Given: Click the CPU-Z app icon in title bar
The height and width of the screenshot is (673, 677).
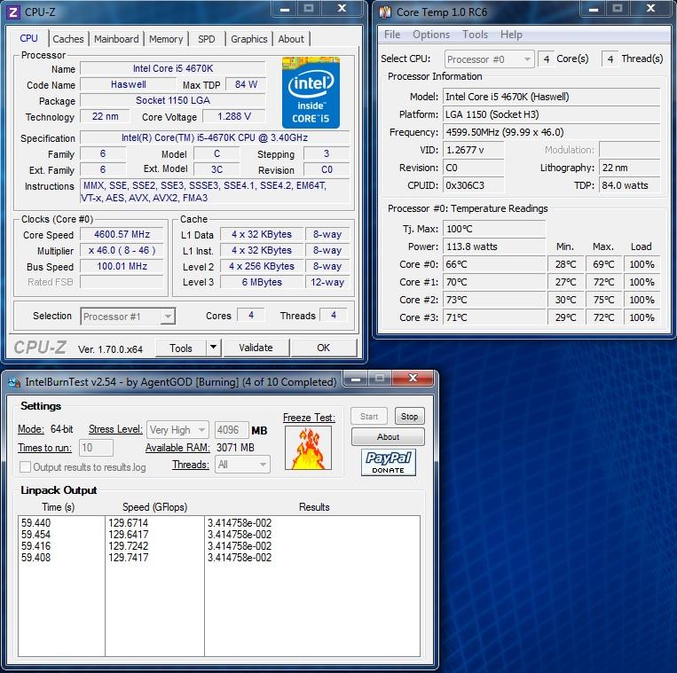Looking at the screenshot, I should click(x=13, y=12).
